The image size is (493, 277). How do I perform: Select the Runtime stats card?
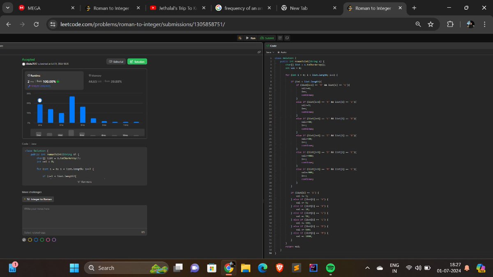click(53, 80)
